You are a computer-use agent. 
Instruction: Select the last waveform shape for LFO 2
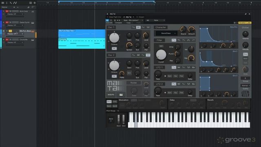pyautogui.click(x=193, y=84)
